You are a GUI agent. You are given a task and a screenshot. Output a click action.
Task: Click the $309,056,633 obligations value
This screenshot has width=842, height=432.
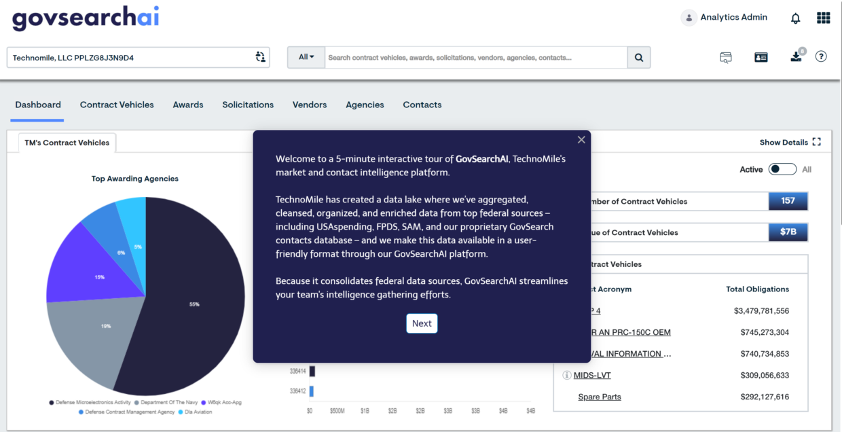click(x=765, y=375)
